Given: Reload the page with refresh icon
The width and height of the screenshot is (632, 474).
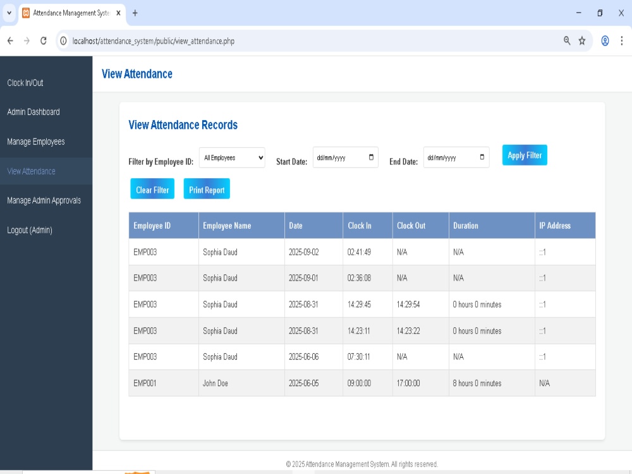Looking at the screenshot, I should click(x=44, y=40).
